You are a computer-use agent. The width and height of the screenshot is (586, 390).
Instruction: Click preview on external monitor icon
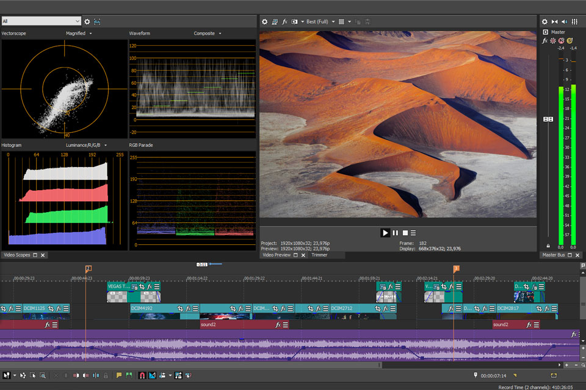coord(275,22)
